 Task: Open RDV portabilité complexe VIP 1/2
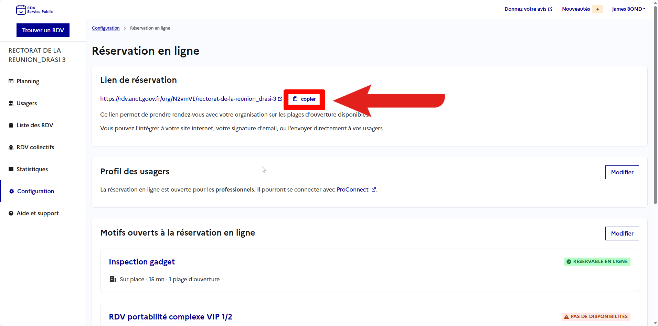170,317
